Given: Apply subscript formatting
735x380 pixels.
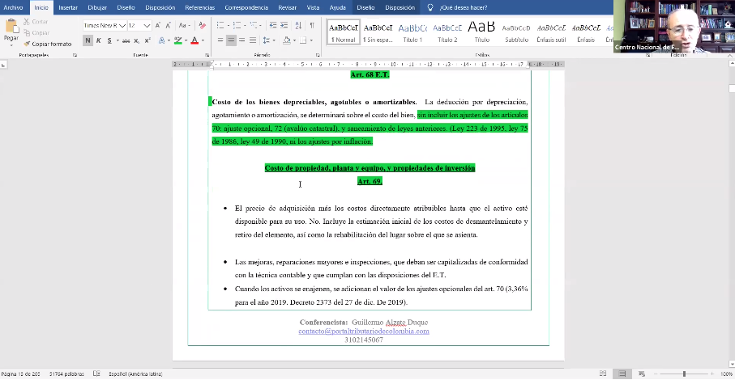Looking at the screenshot, I should coord(136,40).
